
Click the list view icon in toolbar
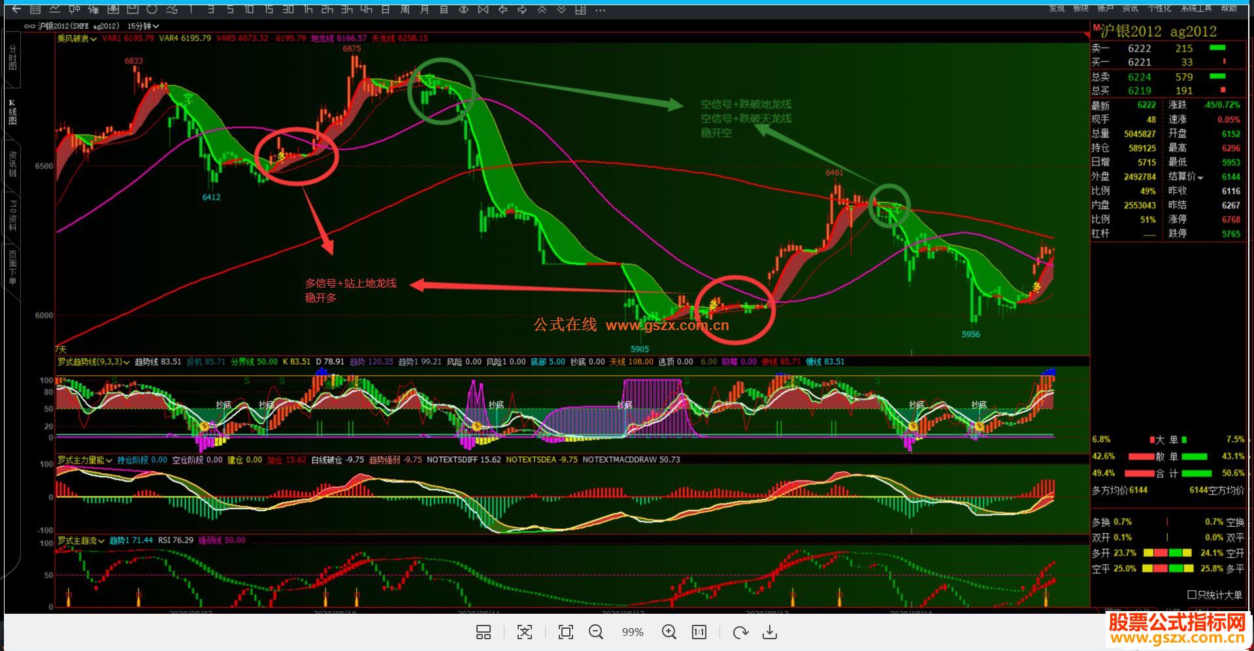pyautogui.click(x=35, y=9)
